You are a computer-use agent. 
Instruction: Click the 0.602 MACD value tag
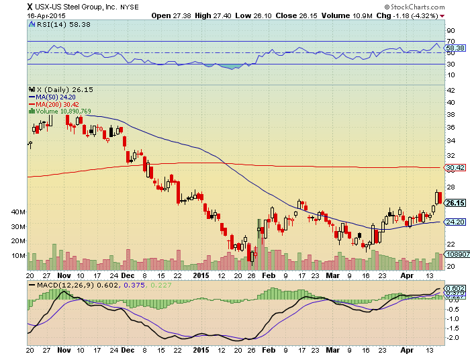click(x=455, y=288)
